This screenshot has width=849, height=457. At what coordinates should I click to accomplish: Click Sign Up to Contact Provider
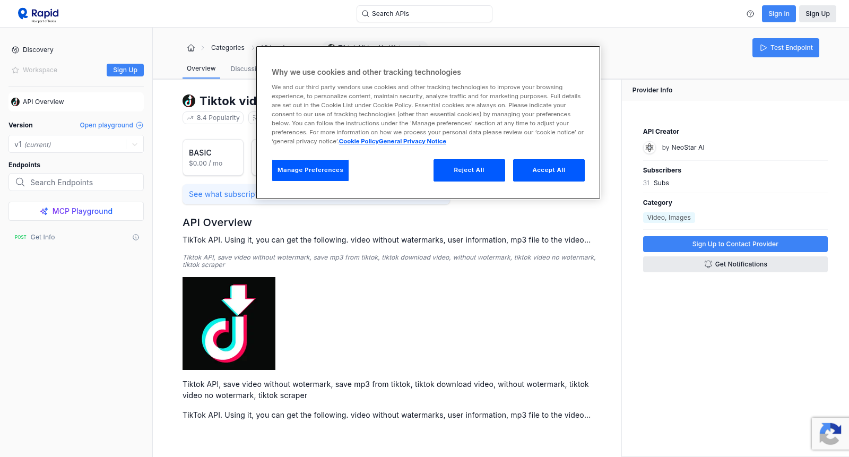click(x=735, y=244)
